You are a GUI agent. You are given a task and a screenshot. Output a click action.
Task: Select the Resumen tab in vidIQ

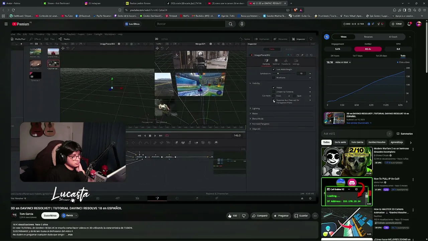coord(368,37)
